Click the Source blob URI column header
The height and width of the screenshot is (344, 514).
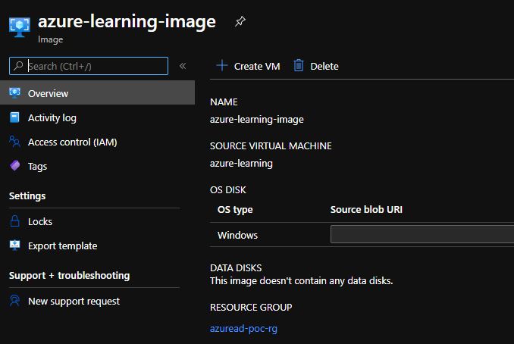tap(366, 209)
